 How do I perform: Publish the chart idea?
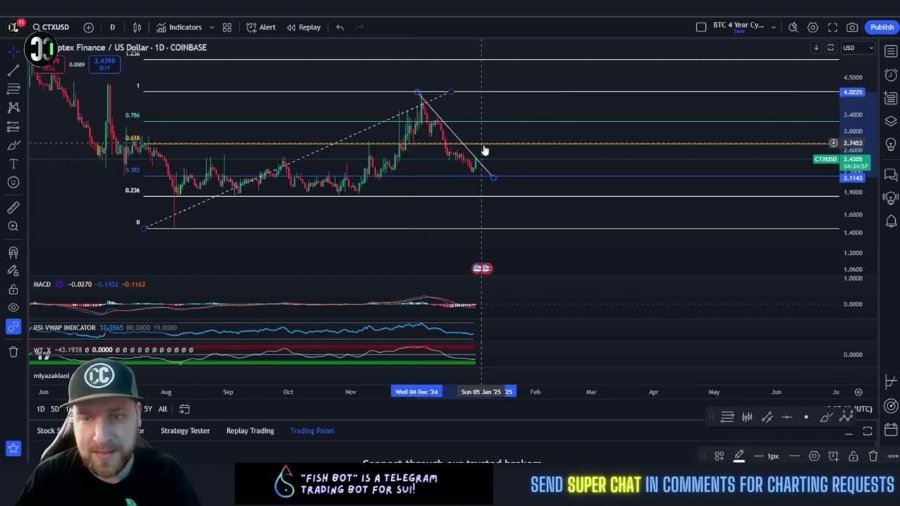[882, 27]
